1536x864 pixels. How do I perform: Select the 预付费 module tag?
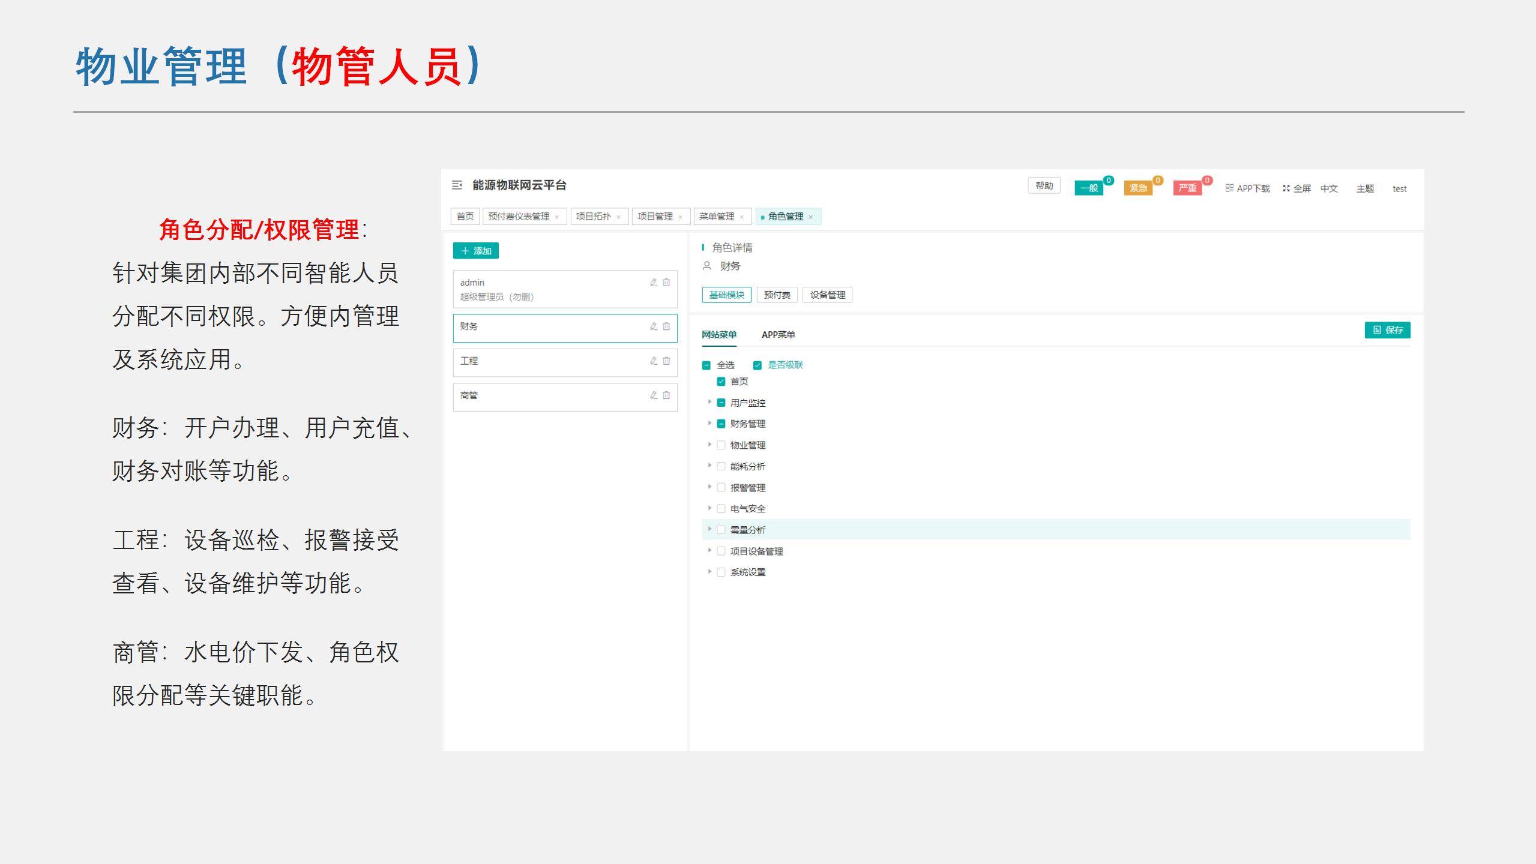(777, 295)
